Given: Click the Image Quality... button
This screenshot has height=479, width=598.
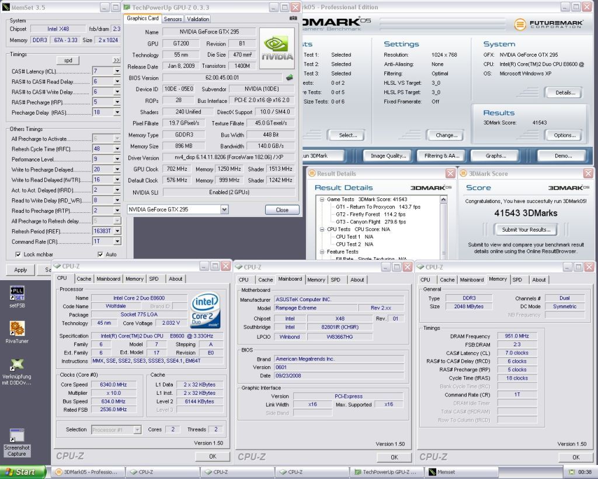Looking at the screenshot, I should point(388,156).
